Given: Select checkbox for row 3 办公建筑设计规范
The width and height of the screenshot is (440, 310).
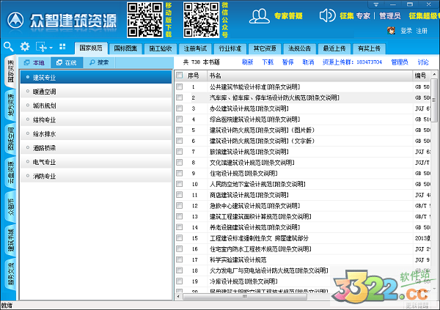Looking at the screenshot, I should click(x=180, y=108).
